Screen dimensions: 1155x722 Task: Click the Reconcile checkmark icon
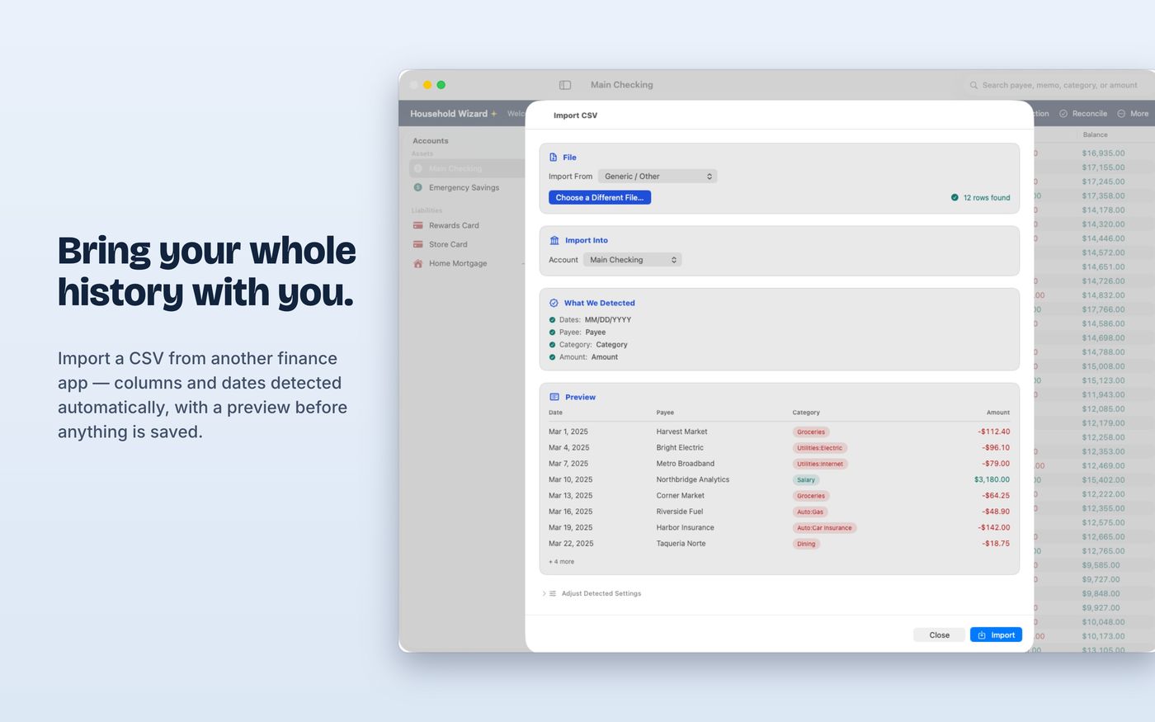1063,114
